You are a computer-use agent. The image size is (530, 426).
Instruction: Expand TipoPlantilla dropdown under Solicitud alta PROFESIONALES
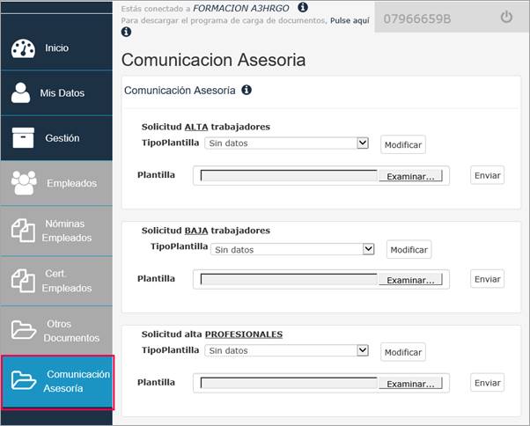(286, 350)
